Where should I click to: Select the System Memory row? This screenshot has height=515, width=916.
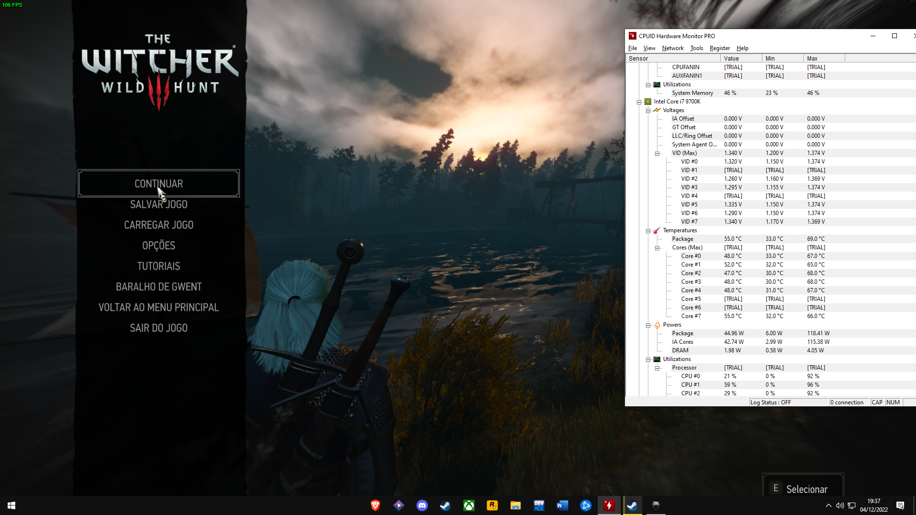[770, 93]
